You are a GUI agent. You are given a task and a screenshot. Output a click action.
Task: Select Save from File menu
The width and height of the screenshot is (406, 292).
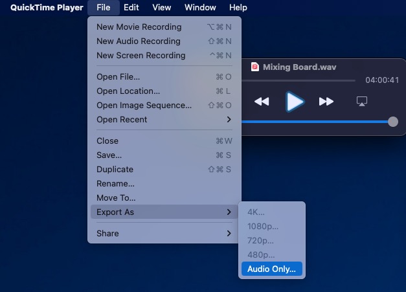pyautogui.click(x=164, y=155)
